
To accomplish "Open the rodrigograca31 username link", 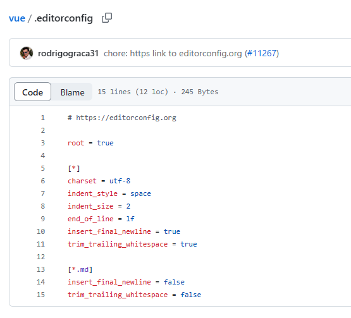I will click(68, 53).
